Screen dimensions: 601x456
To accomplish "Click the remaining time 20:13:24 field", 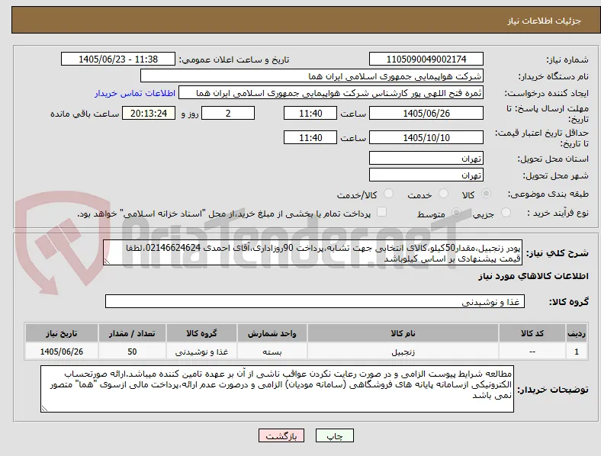I will [149, 114].
